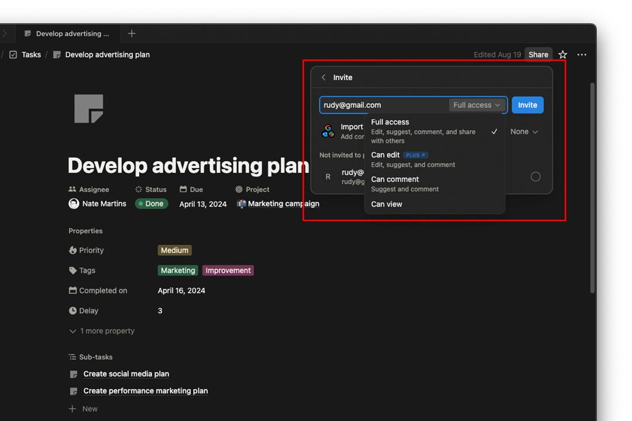
Task: Click the Status property icon
Action: (139, 189)
